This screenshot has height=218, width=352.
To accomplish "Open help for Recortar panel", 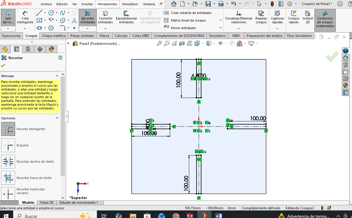I will point(60,58).
